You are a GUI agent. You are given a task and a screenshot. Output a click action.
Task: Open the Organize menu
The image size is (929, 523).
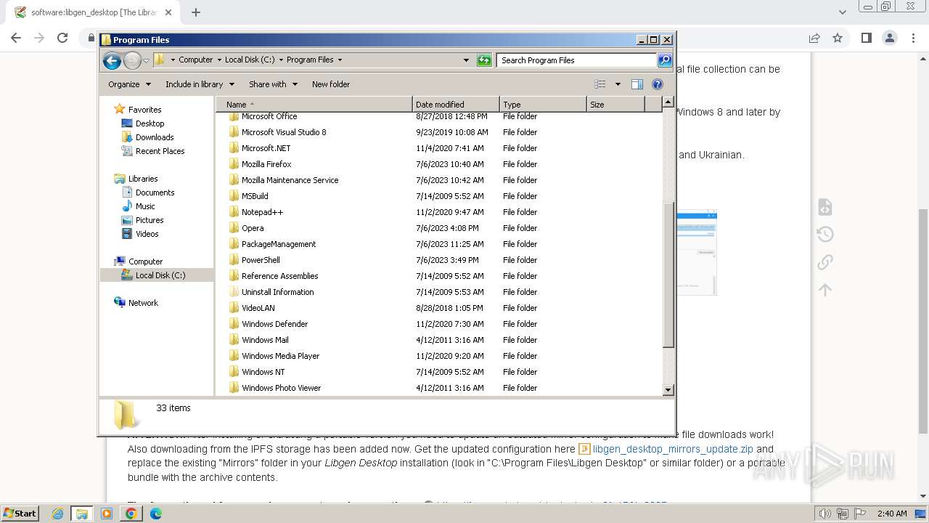point(129,84)
